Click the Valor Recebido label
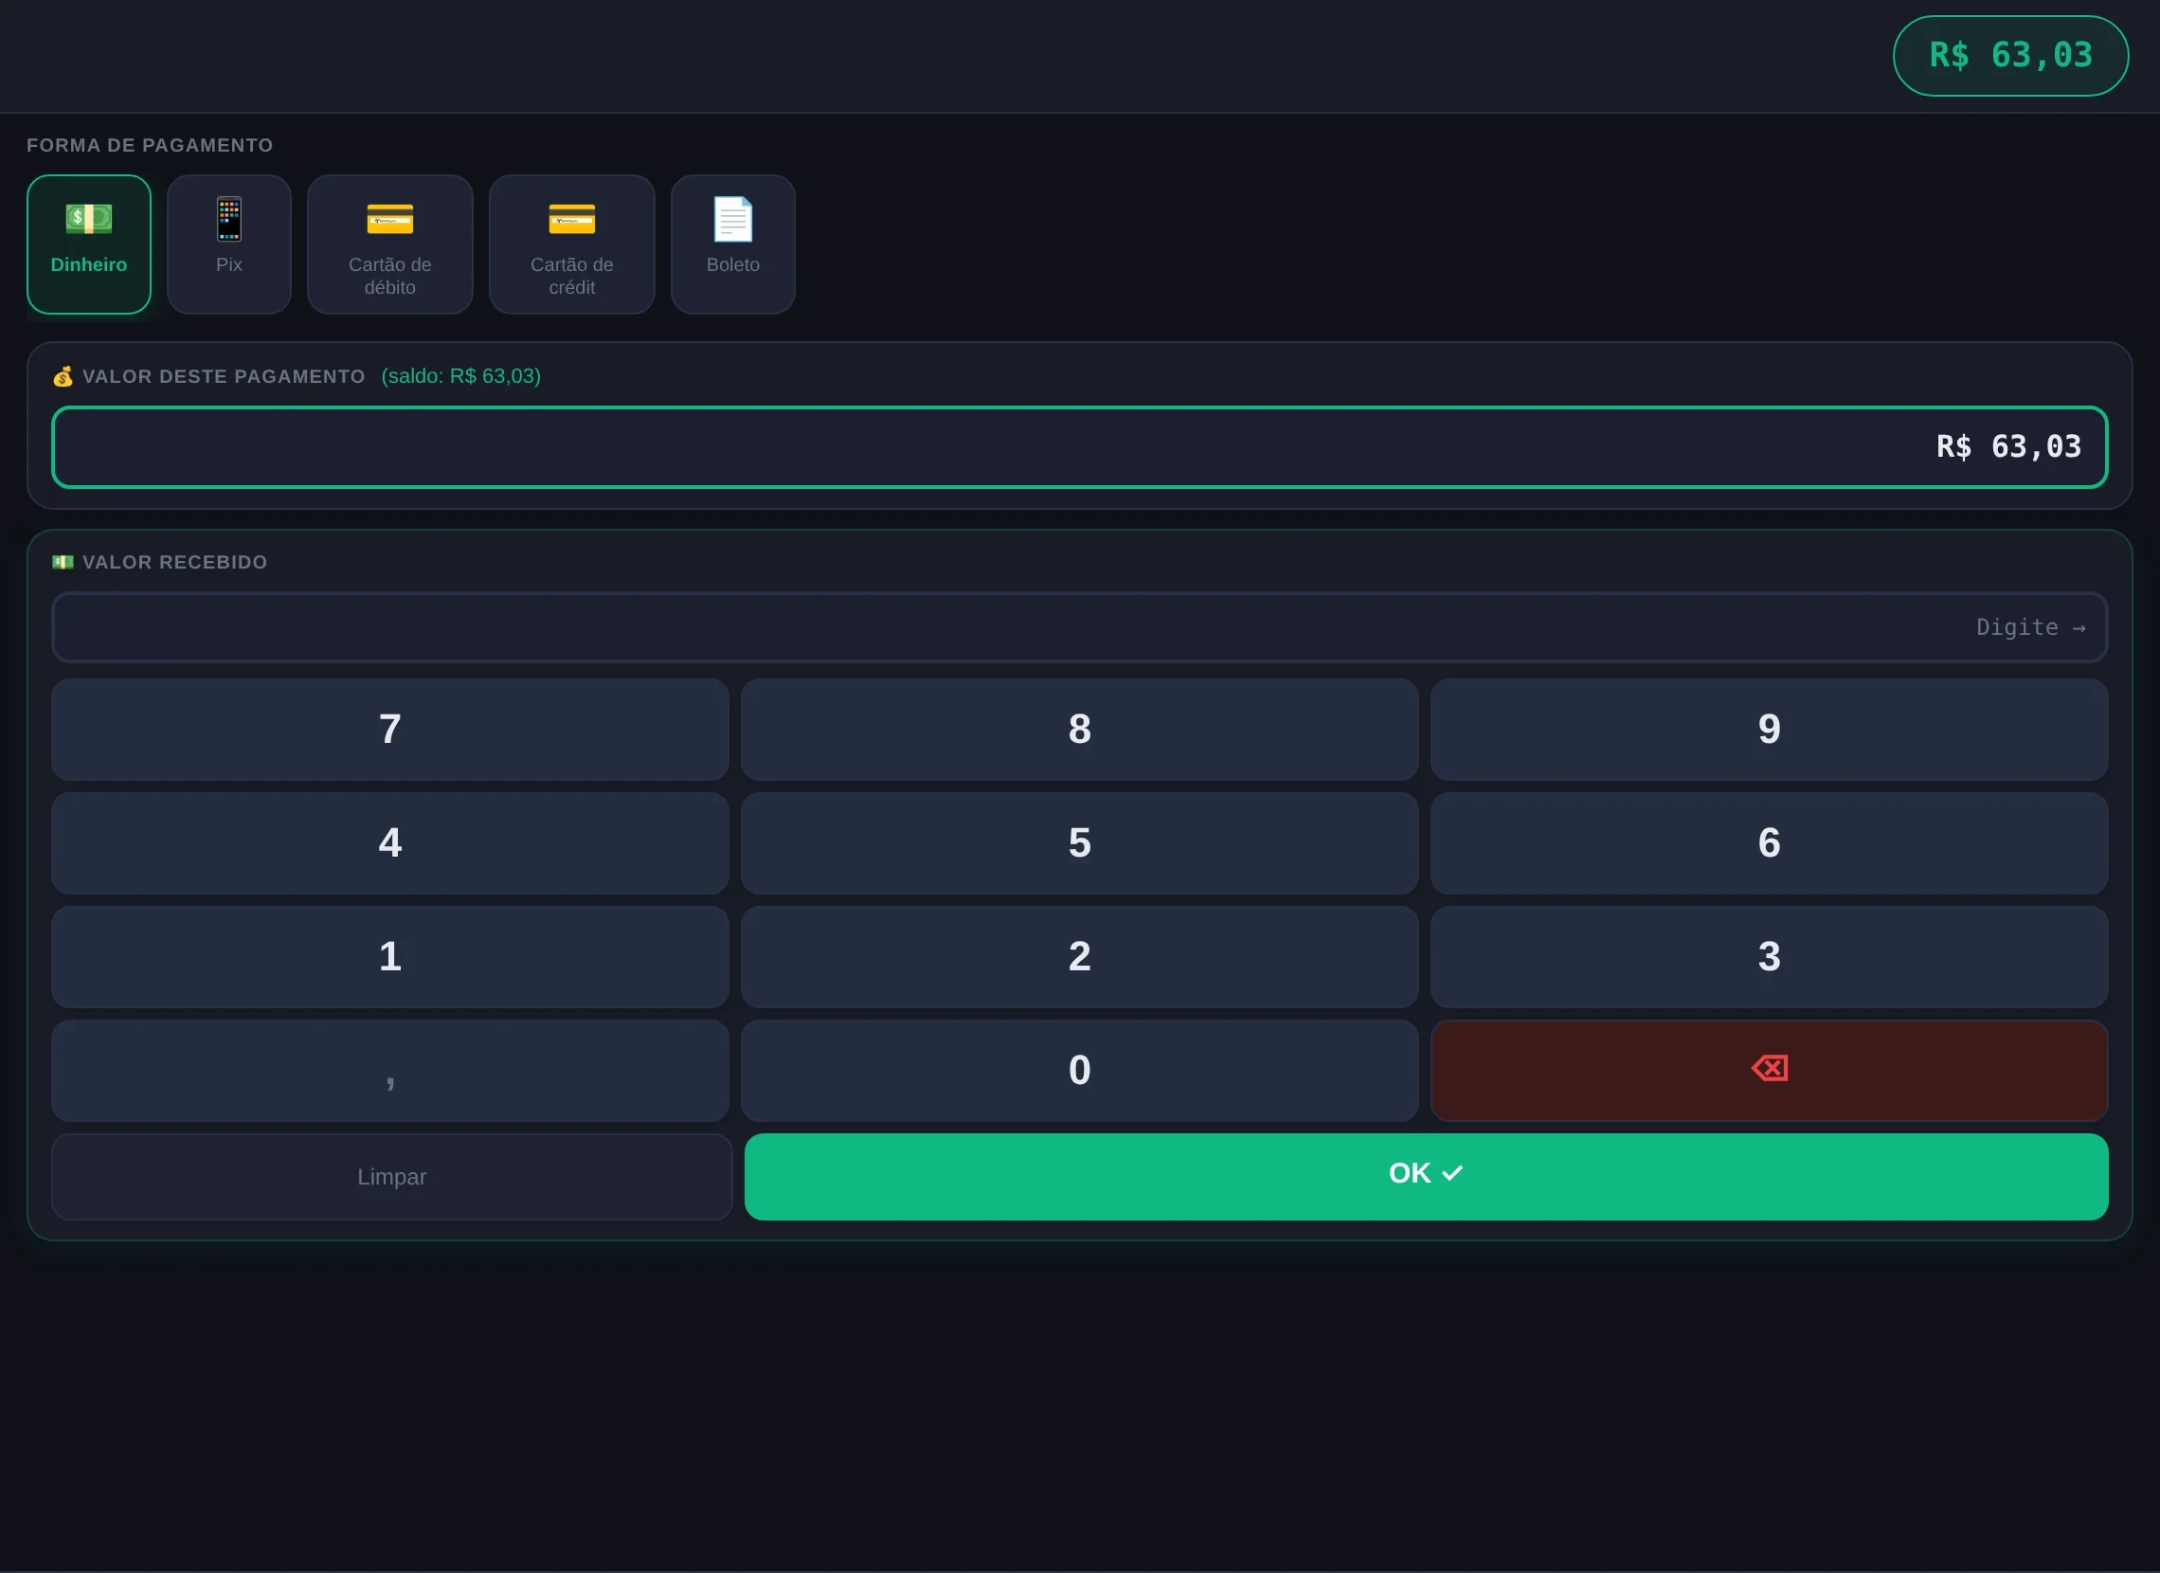This screenshot has height=1573, width=2160. [174, 562]
